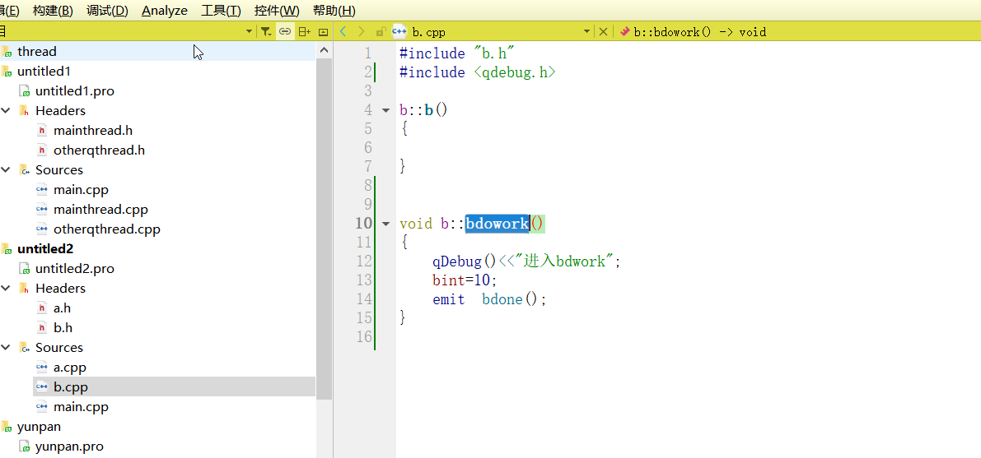Image resolution: width=981 pixels, height=458 pixels.
Task: Open b.h header file
Action: (63, 328)
